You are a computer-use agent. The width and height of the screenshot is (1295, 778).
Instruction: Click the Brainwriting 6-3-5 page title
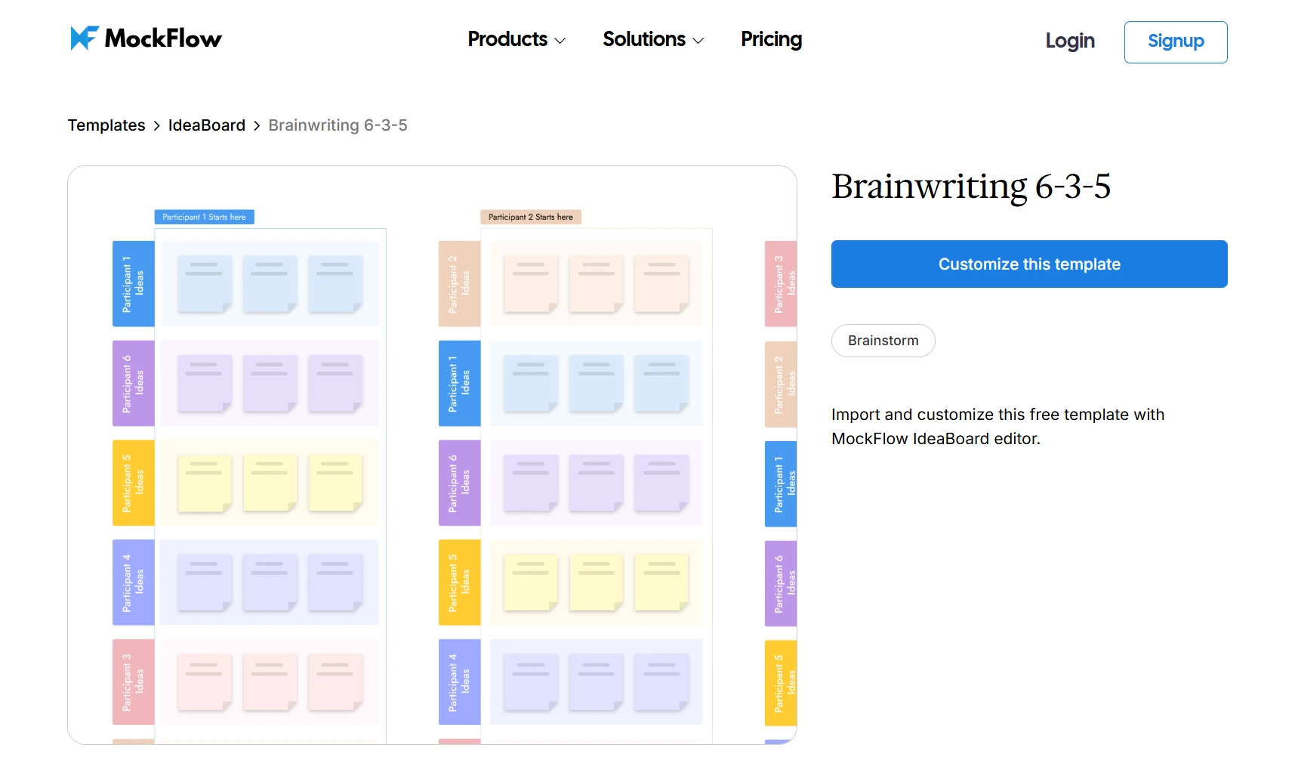[971, 187]
